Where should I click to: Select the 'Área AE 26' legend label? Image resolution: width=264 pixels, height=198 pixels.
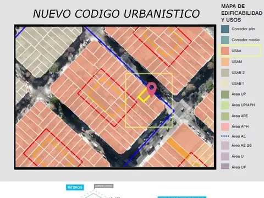[x=241, y=145]
